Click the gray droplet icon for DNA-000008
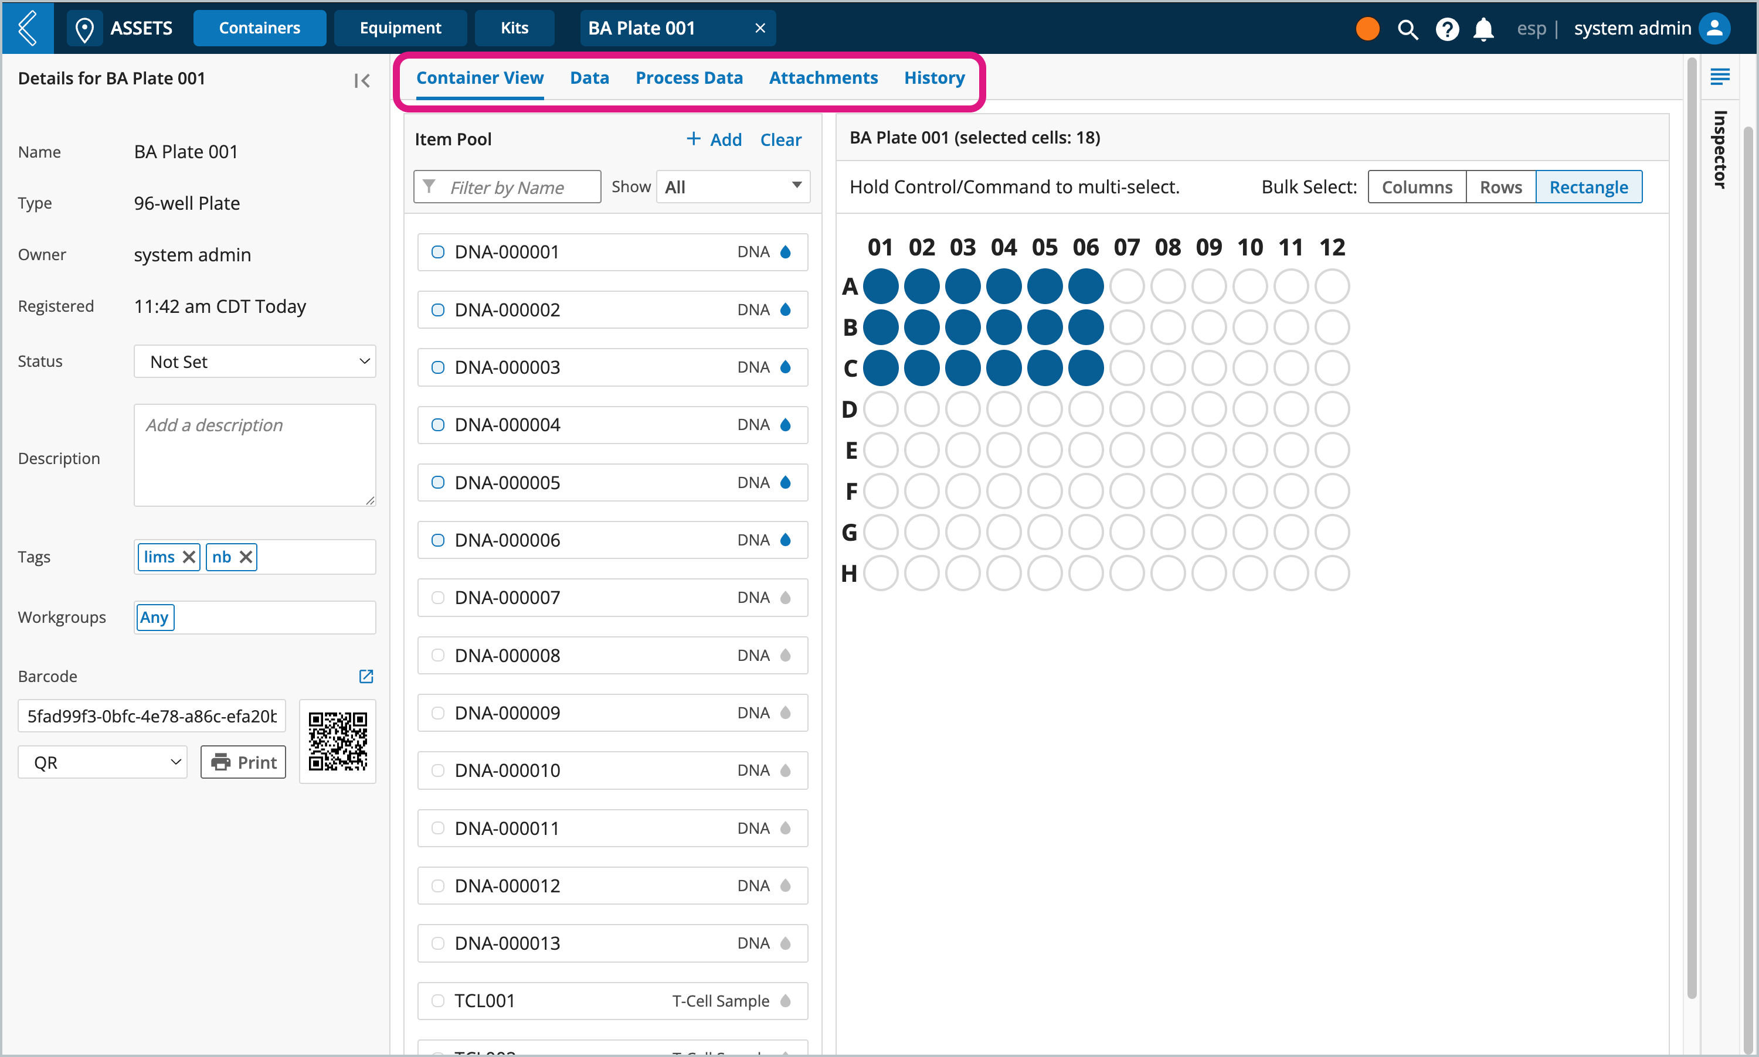 [x=786, y=655]
